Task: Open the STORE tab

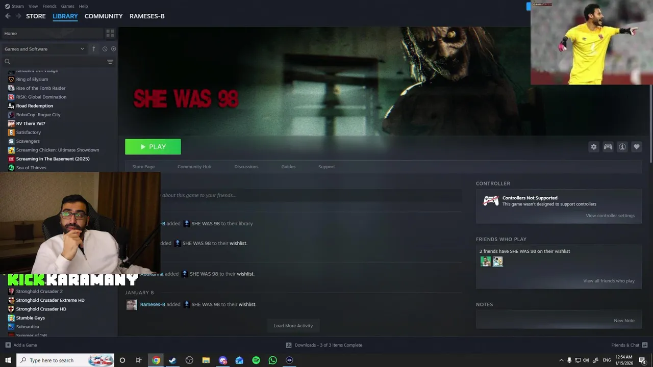Action: click(x=36, y=16)
